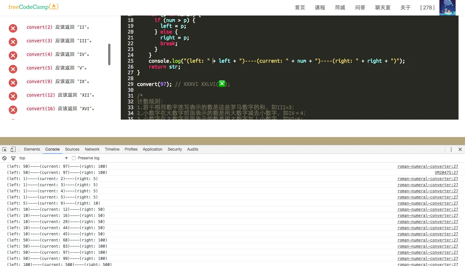465x266 pixels.
Task: Open the VM20475:27 source link
Action: point(447,173)
